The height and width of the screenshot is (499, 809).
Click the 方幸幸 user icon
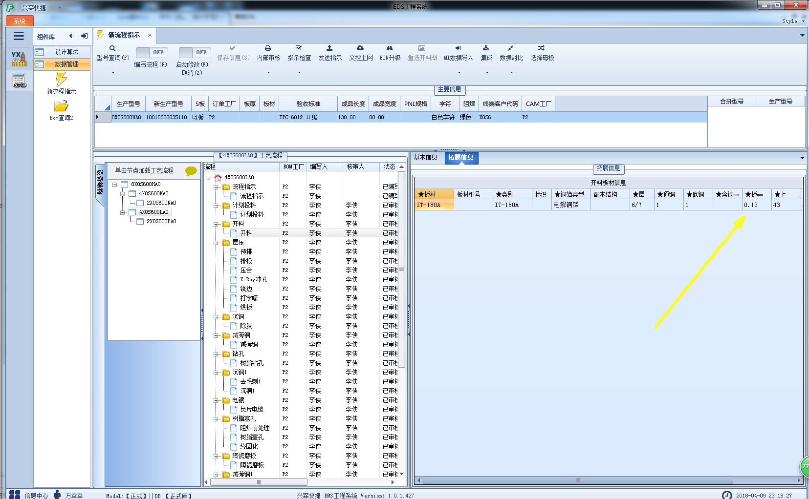(57, 495)
